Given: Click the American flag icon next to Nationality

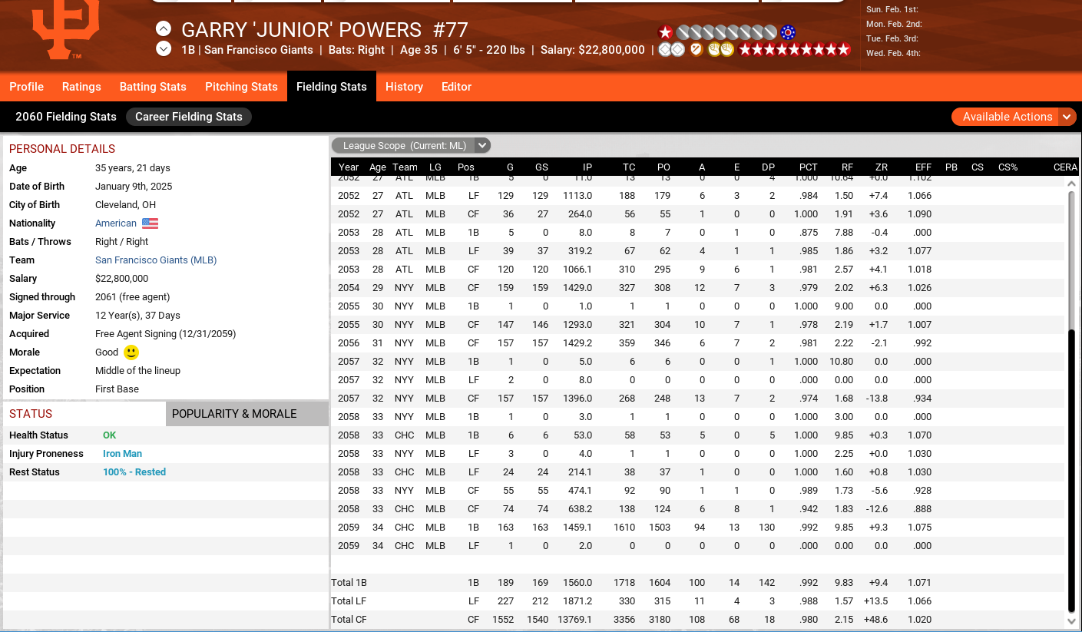Looking at the screenshot, I should [x=150, y=223].
